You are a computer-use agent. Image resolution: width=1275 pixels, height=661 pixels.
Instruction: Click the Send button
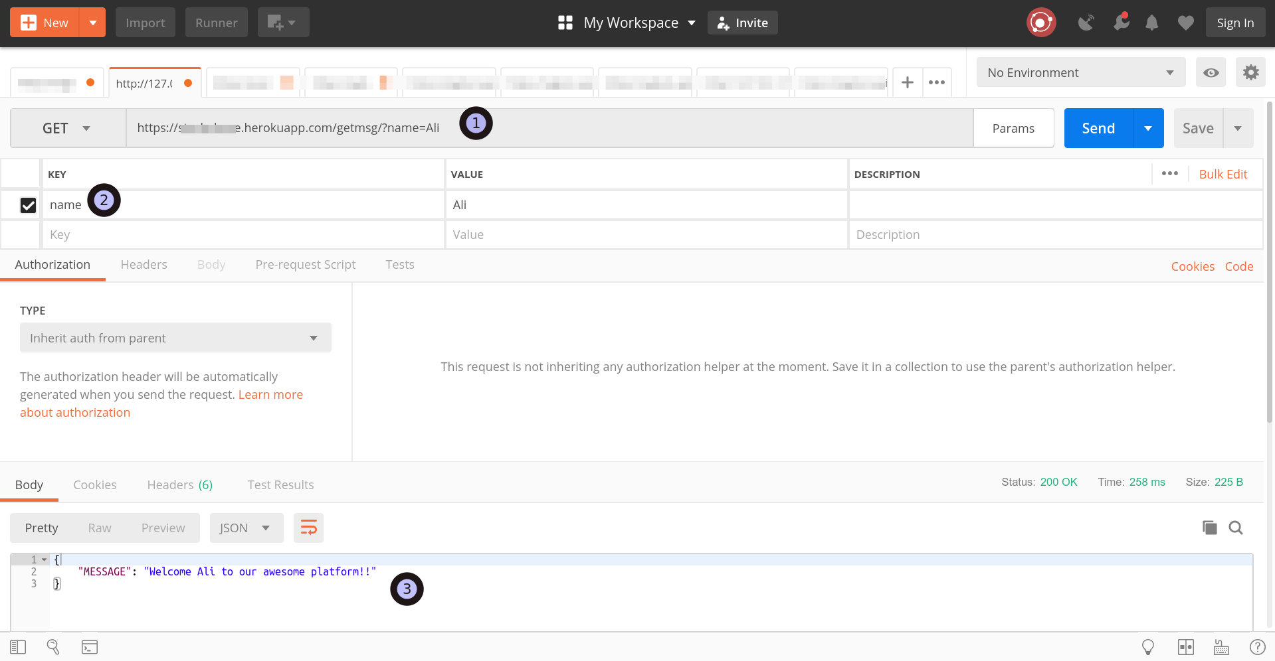click(x=1097, y=128)
